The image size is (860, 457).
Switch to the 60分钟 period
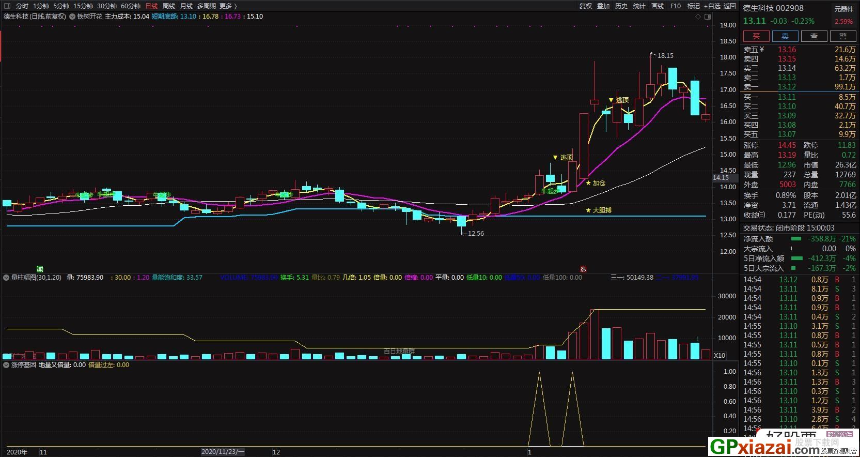pyautogui.click(x=131, y=6)
